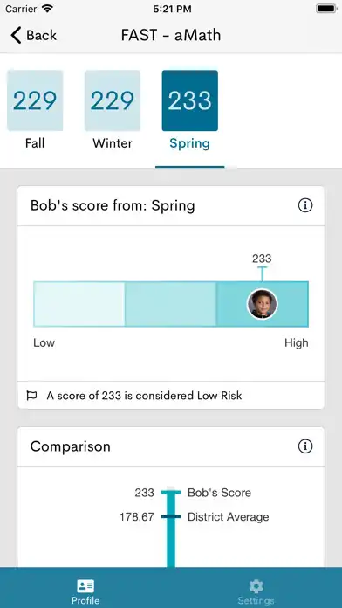Tap the Bob's Score marker in Comparison
The width and height of the screenshot is (342, 608).
point(171,493)
